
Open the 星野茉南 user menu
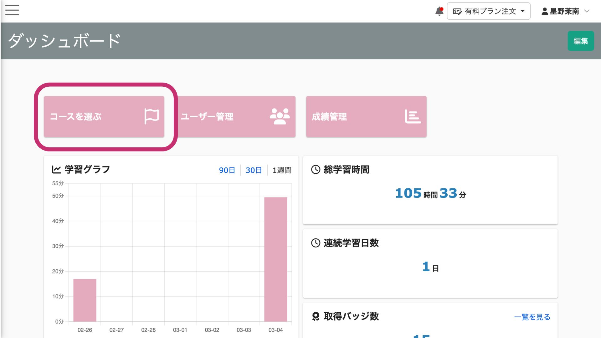pyautogui.click(x=560, y=11)
